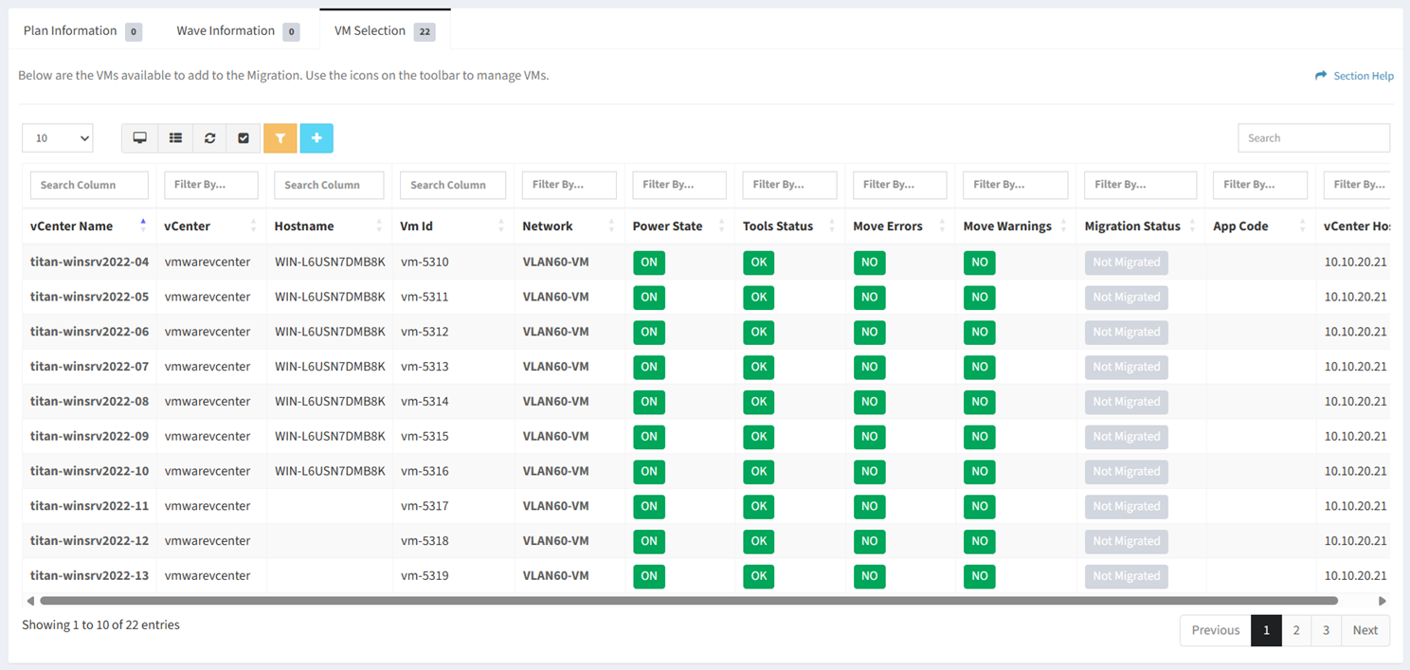Open the Move Errors Filter By dropdown
Image resolution: width=1410 pixels, height=670 pixels.
[900, 185]
